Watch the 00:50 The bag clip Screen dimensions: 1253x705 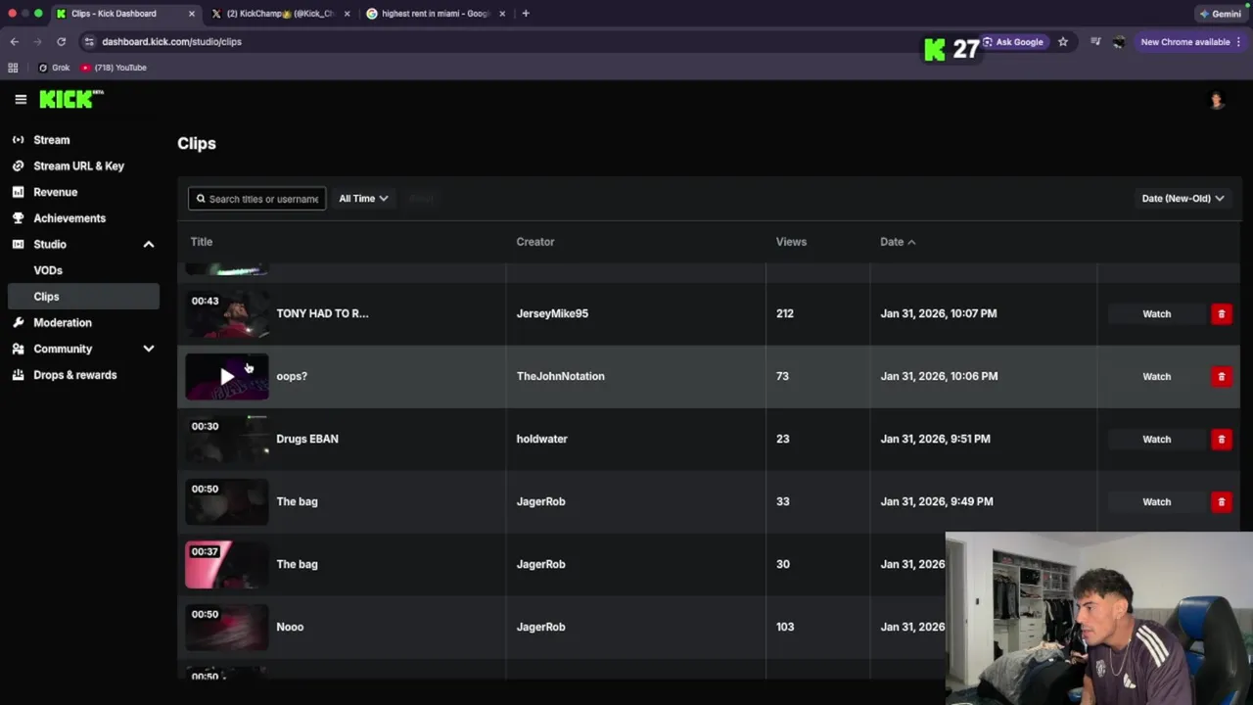point(1156,501)
